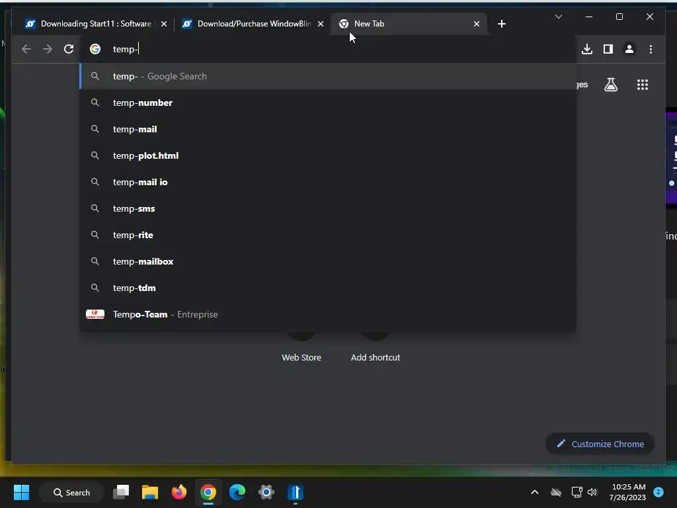Open the Windows Start menu

pyautogui.click(x=21, y=492)
